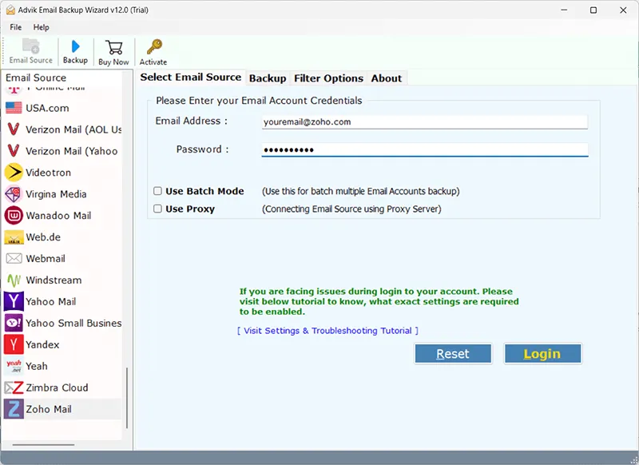Select the Yeah list entry text
The height and width of the screenshot is (465, 639).
pos(37,366)
